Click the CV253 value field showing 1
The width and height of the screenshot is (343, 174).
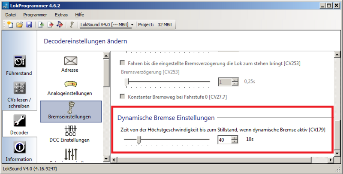[224, 82]
